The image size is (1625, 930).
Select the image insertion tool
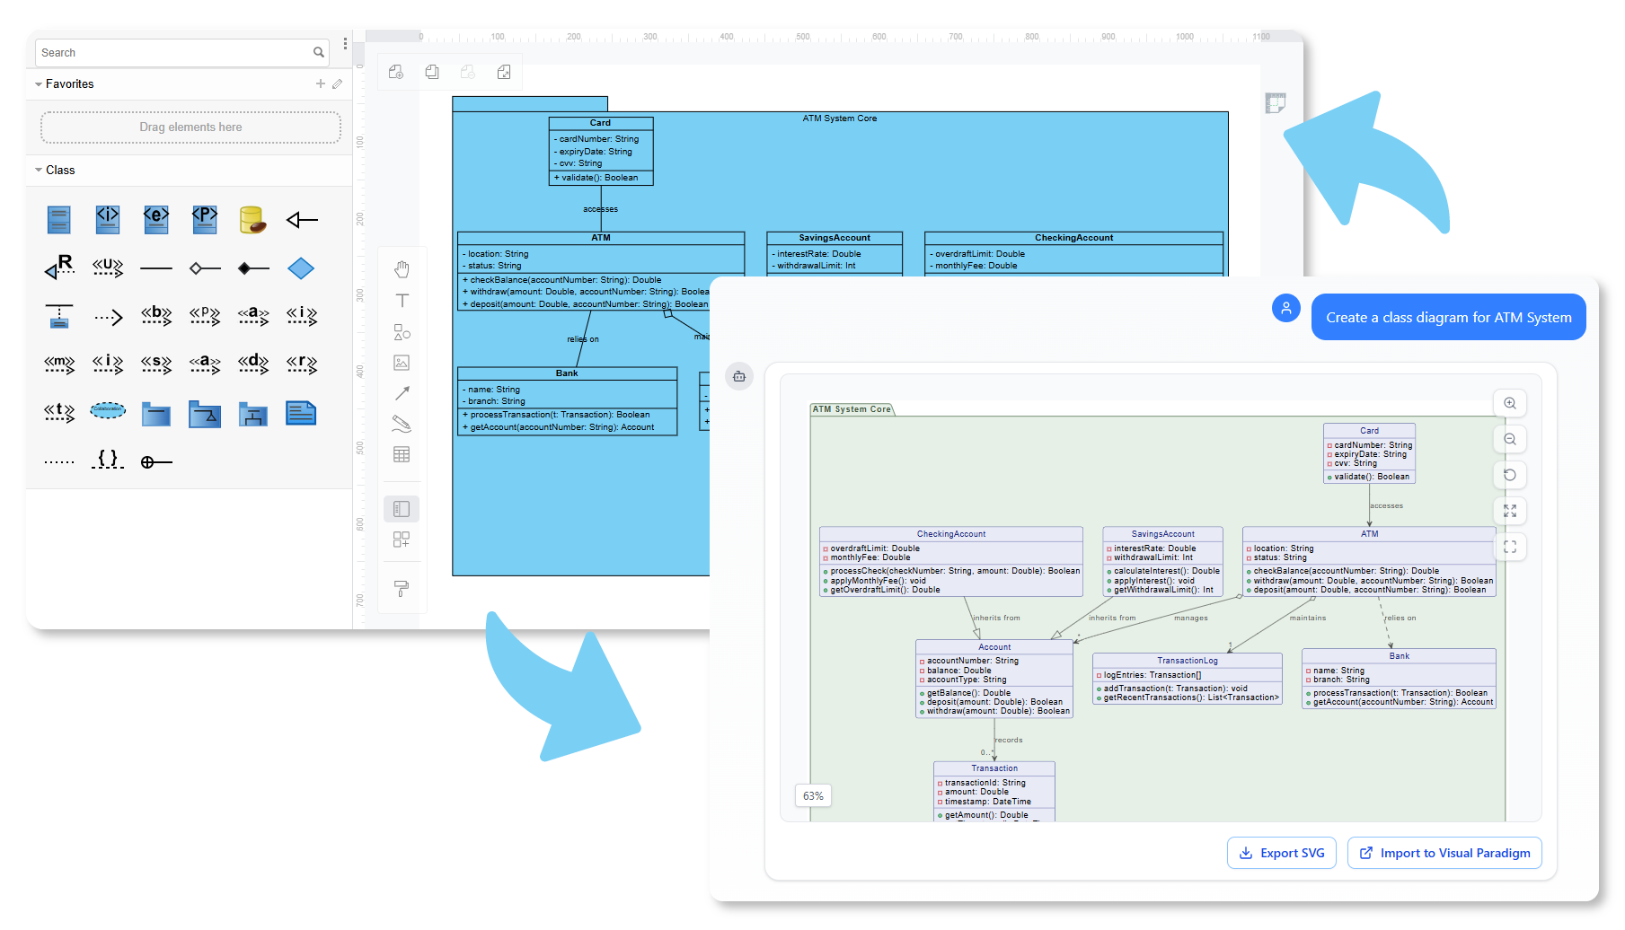pyautogui.click(x=402, y=362)
